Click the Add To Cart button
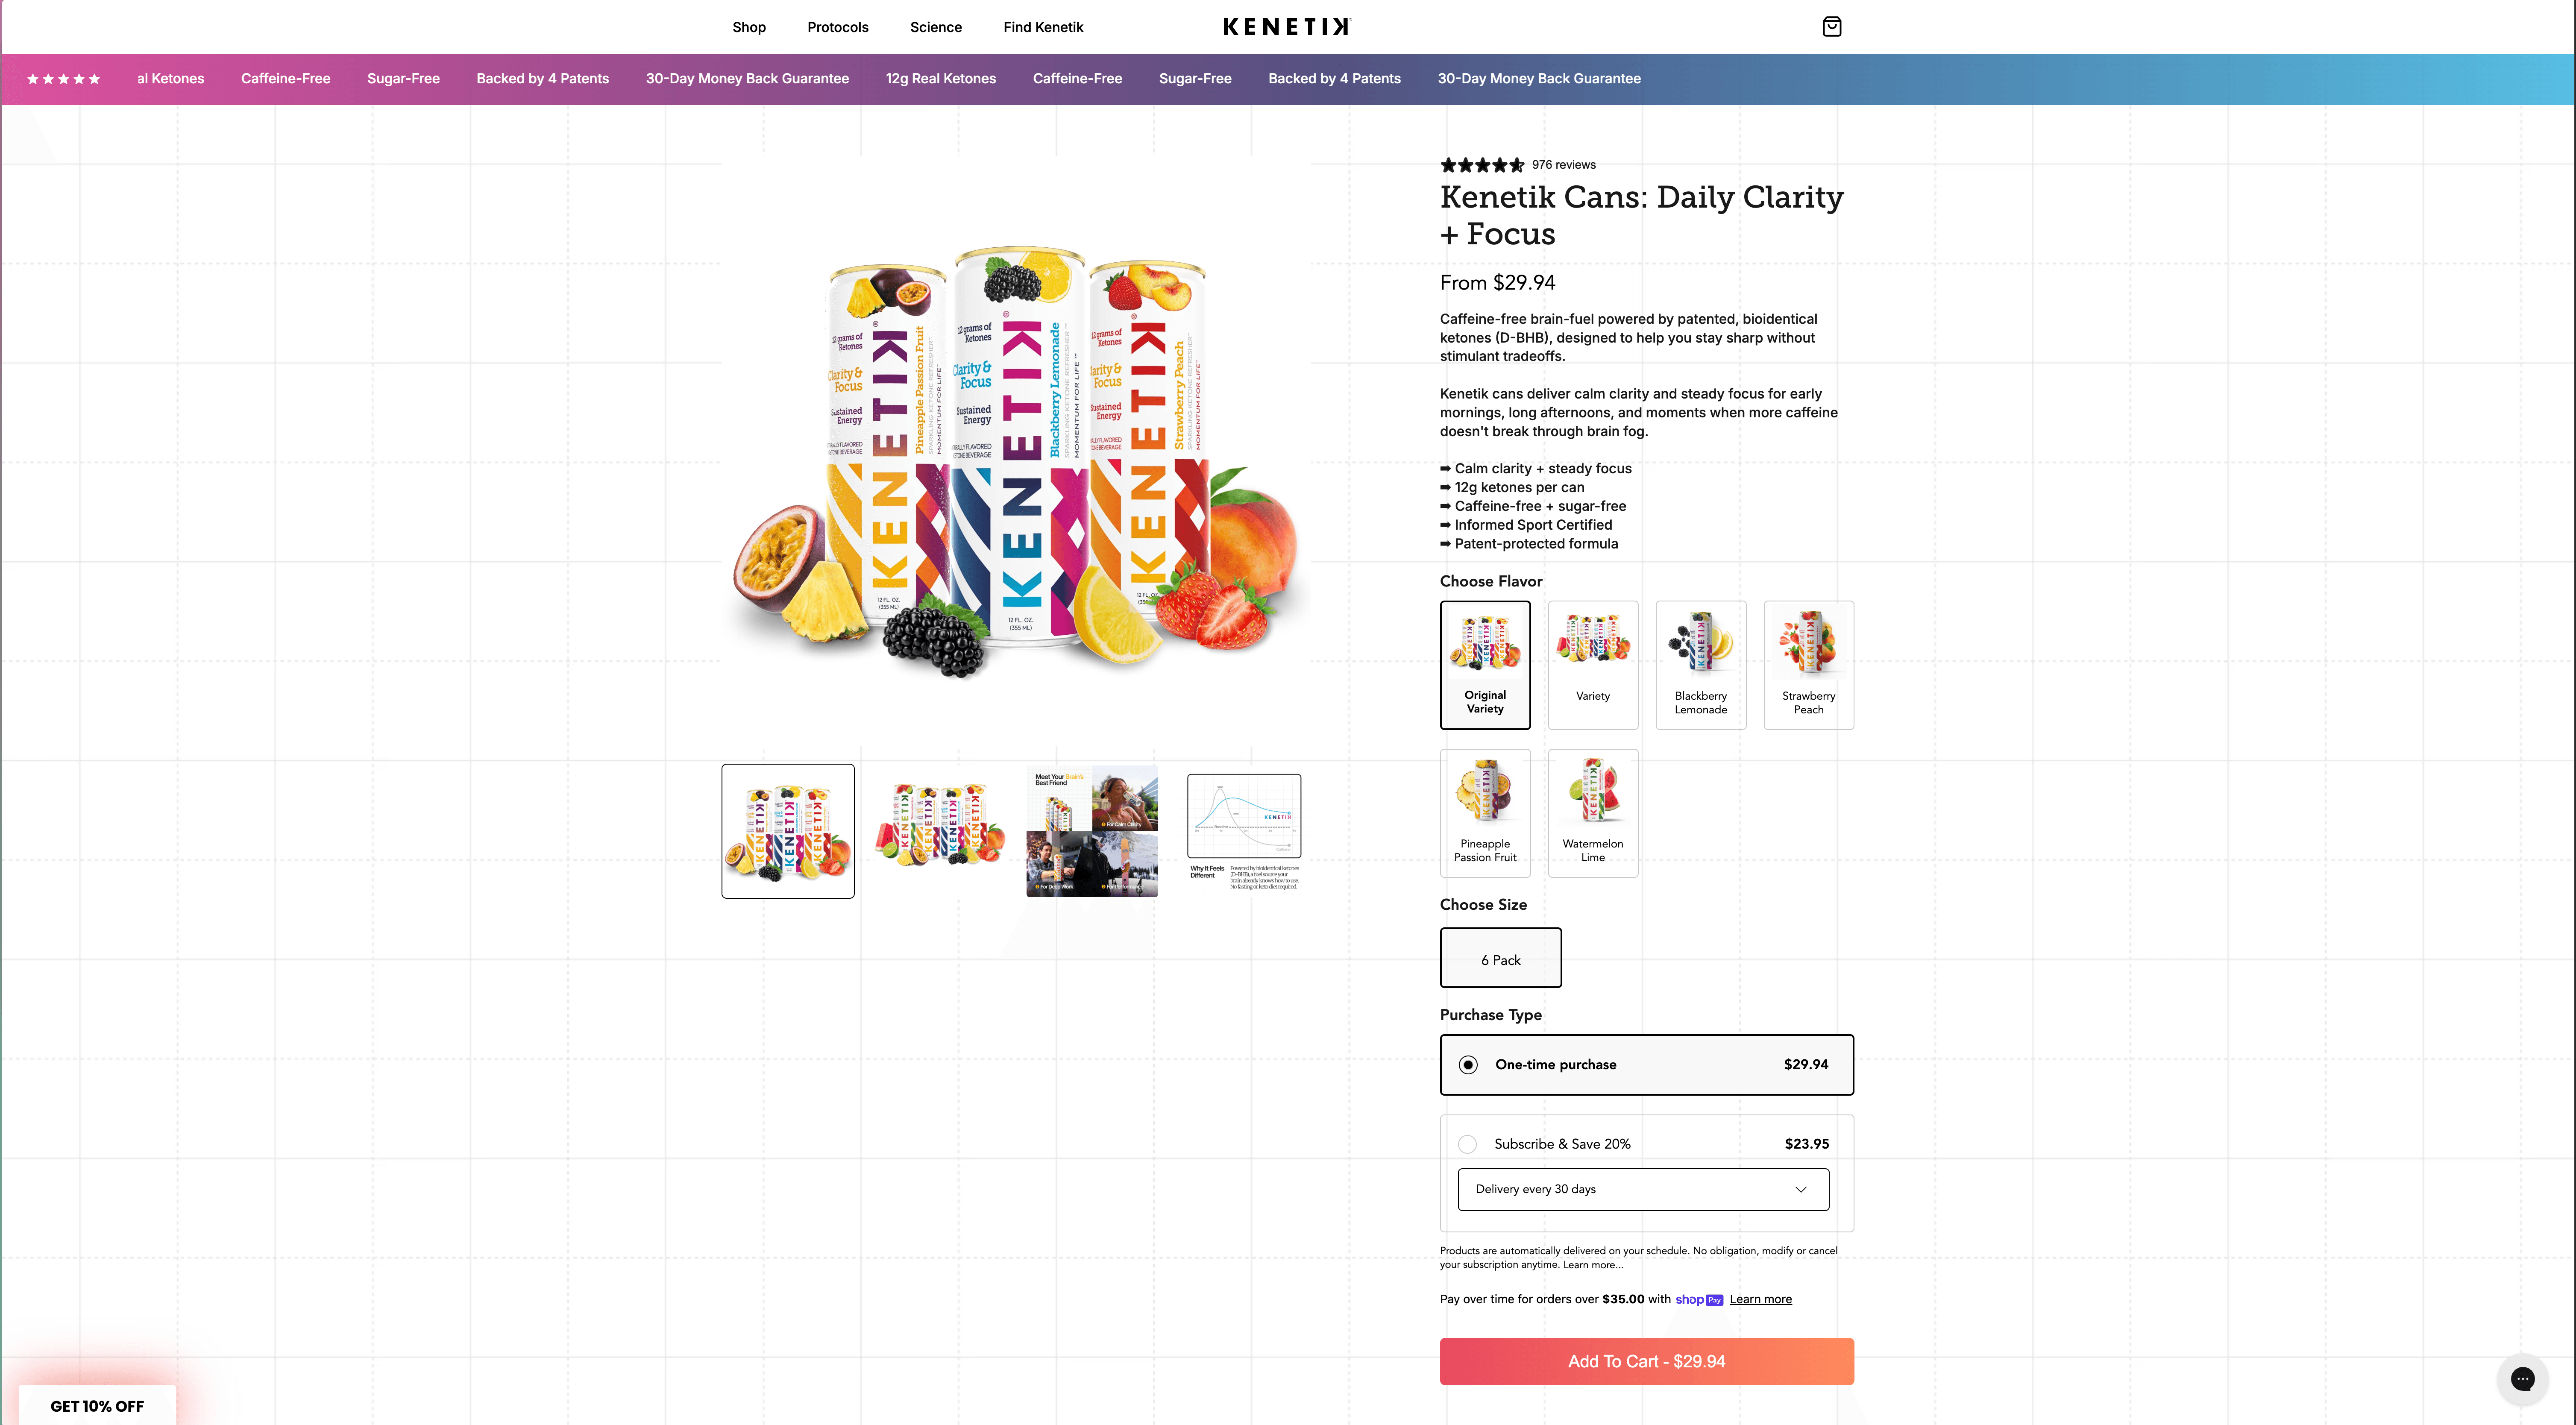Image resolution: width=2576 pixels, height=1425 pixels. click(1646, 1361)
